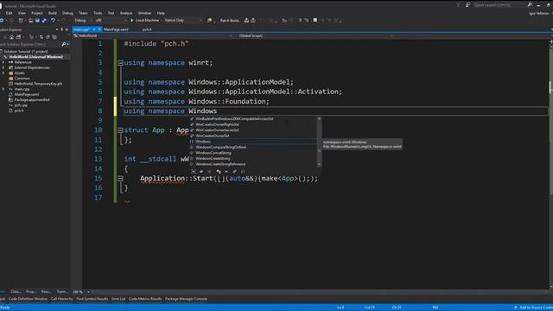The width and height of the screenshot is (553, 311).
Task: Open the Tools menu
Action: (x=98, y=13)
